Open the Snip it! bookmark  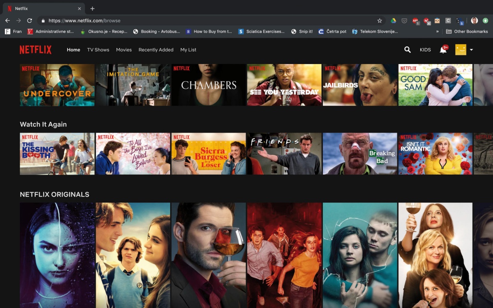click(302, 31)
